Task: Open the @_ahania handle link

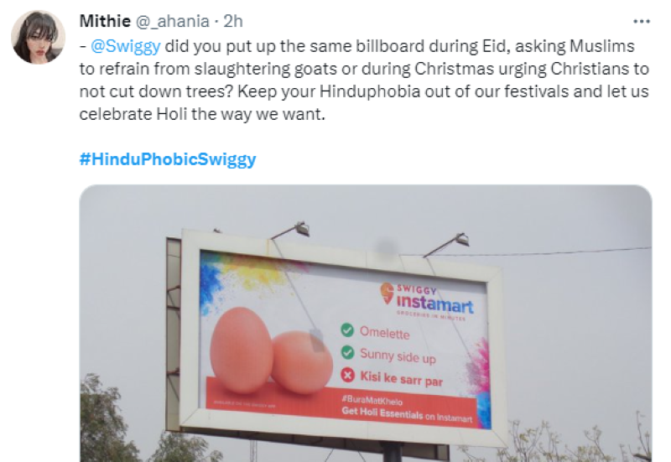Action: point(173,22)
